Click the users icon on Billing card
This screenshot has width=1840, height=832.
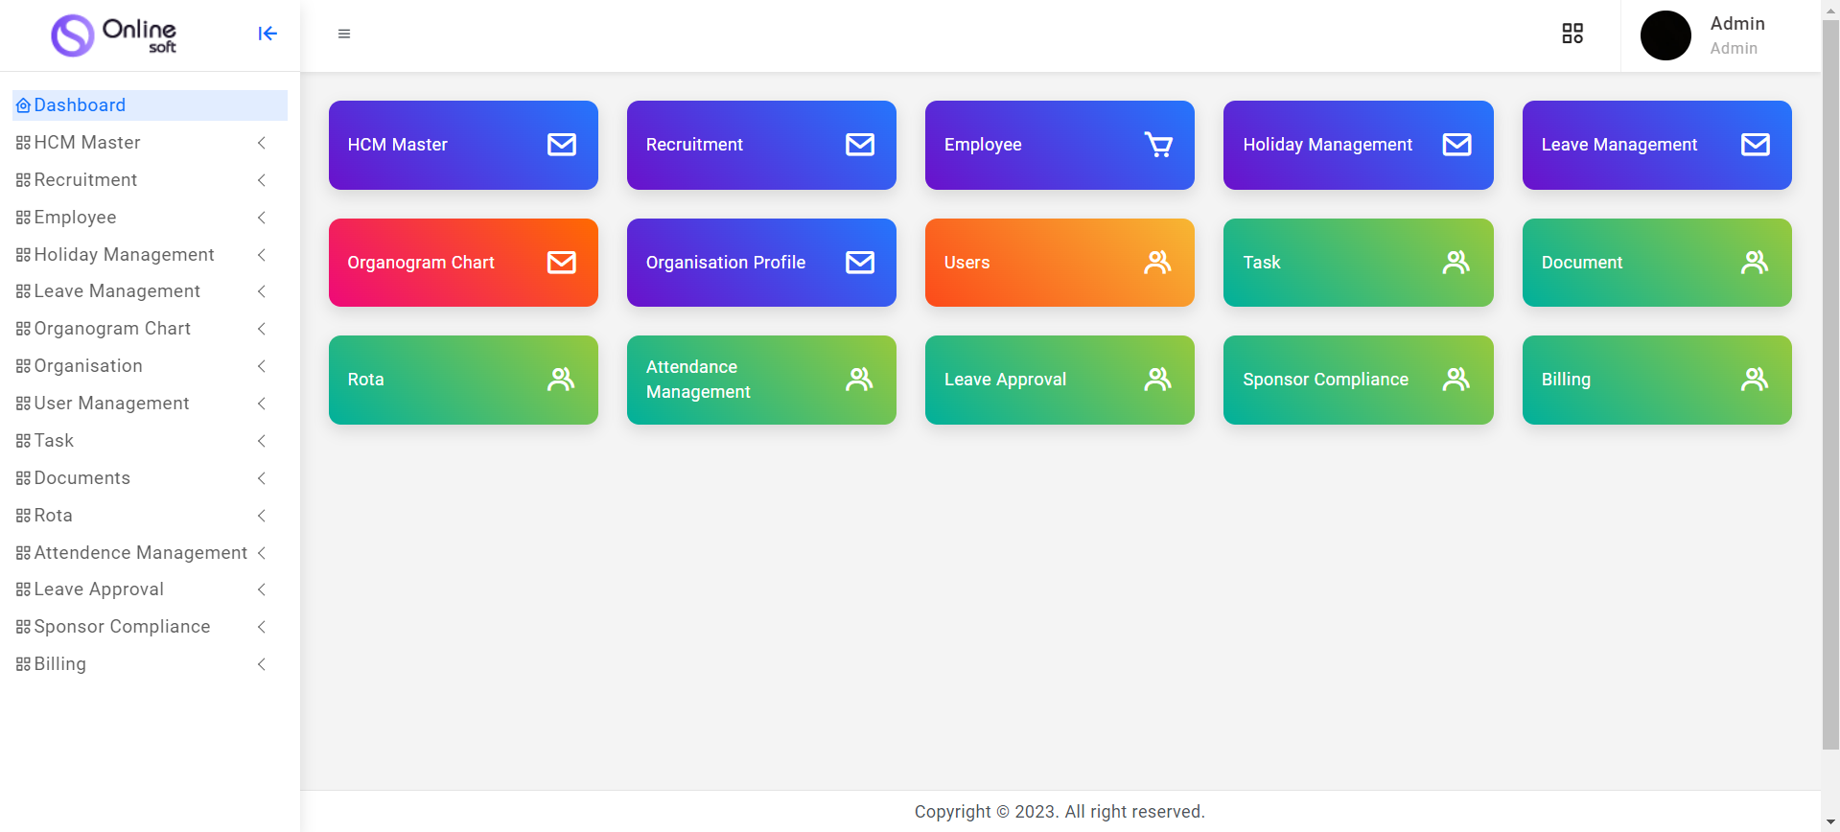(1755, 380)
